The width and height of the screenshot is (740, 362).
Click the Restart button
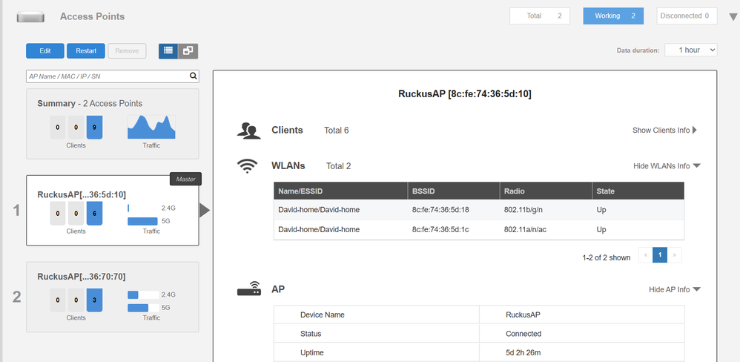click(85, 50)
